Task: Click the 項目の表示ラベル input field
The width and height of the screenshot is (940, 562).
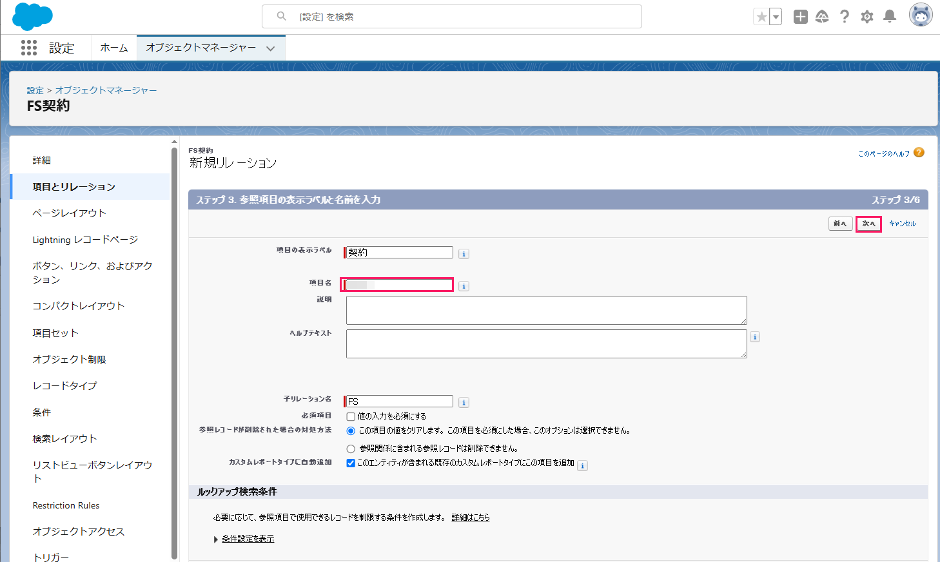Action: click(399, 253)
